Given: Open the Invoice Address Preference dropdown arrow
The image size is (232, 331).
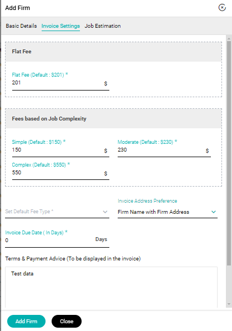Looking at the screenshot, I should tap(214, 212).
